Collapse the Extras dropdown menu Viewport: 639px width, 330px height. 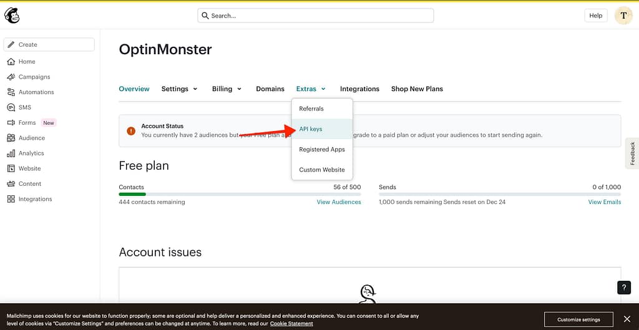tap(311, 89)
